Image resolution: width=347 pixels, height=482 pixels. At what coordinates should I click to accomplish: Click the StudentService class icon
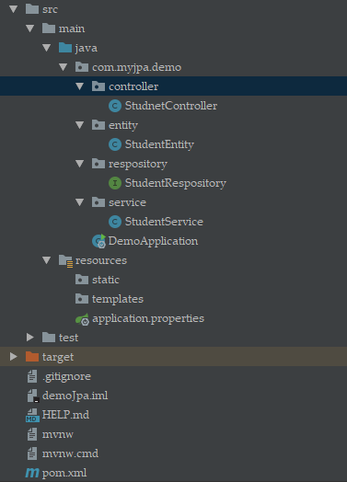point(115,222)
